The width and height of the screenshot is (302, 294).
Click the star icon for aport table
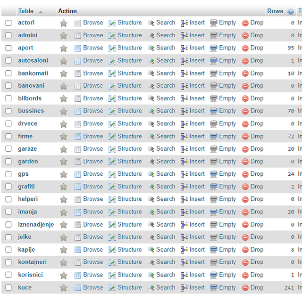click(x=63, y=48)
